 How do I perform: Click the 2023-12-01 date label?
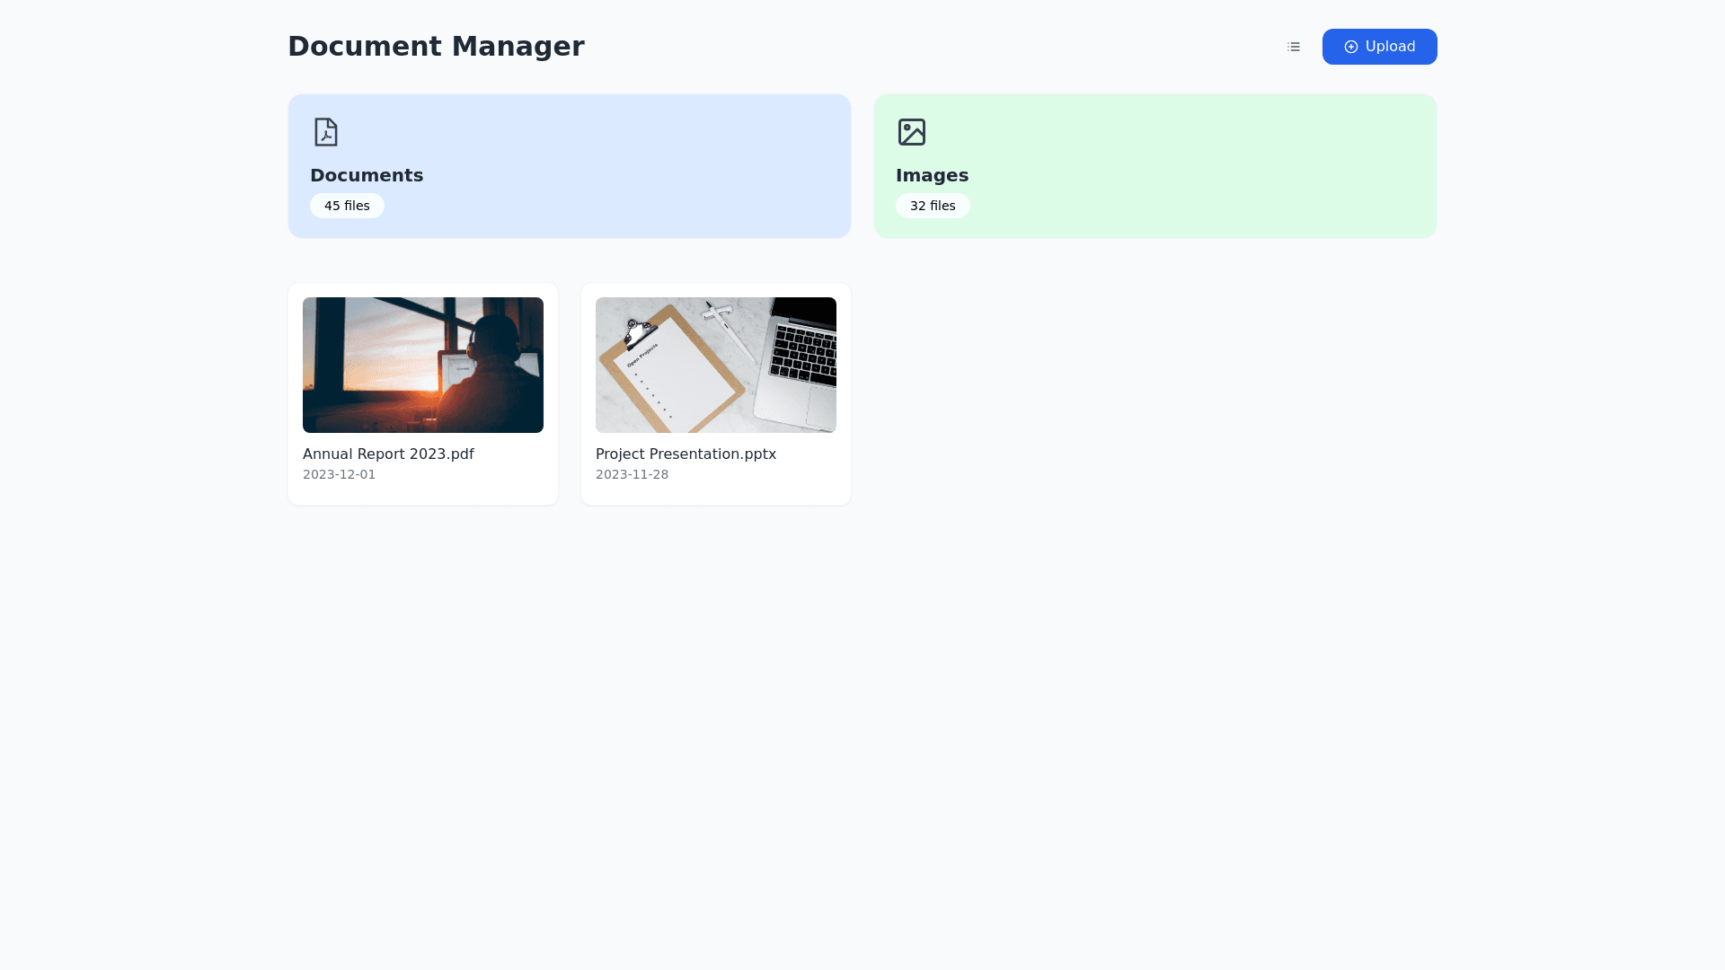click(x=339, y=474)
